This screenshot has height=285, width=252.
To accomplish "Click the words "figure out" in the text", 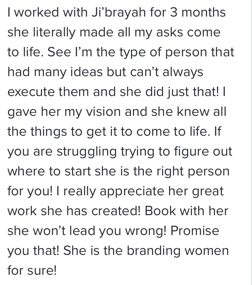I will click(203, 152).
